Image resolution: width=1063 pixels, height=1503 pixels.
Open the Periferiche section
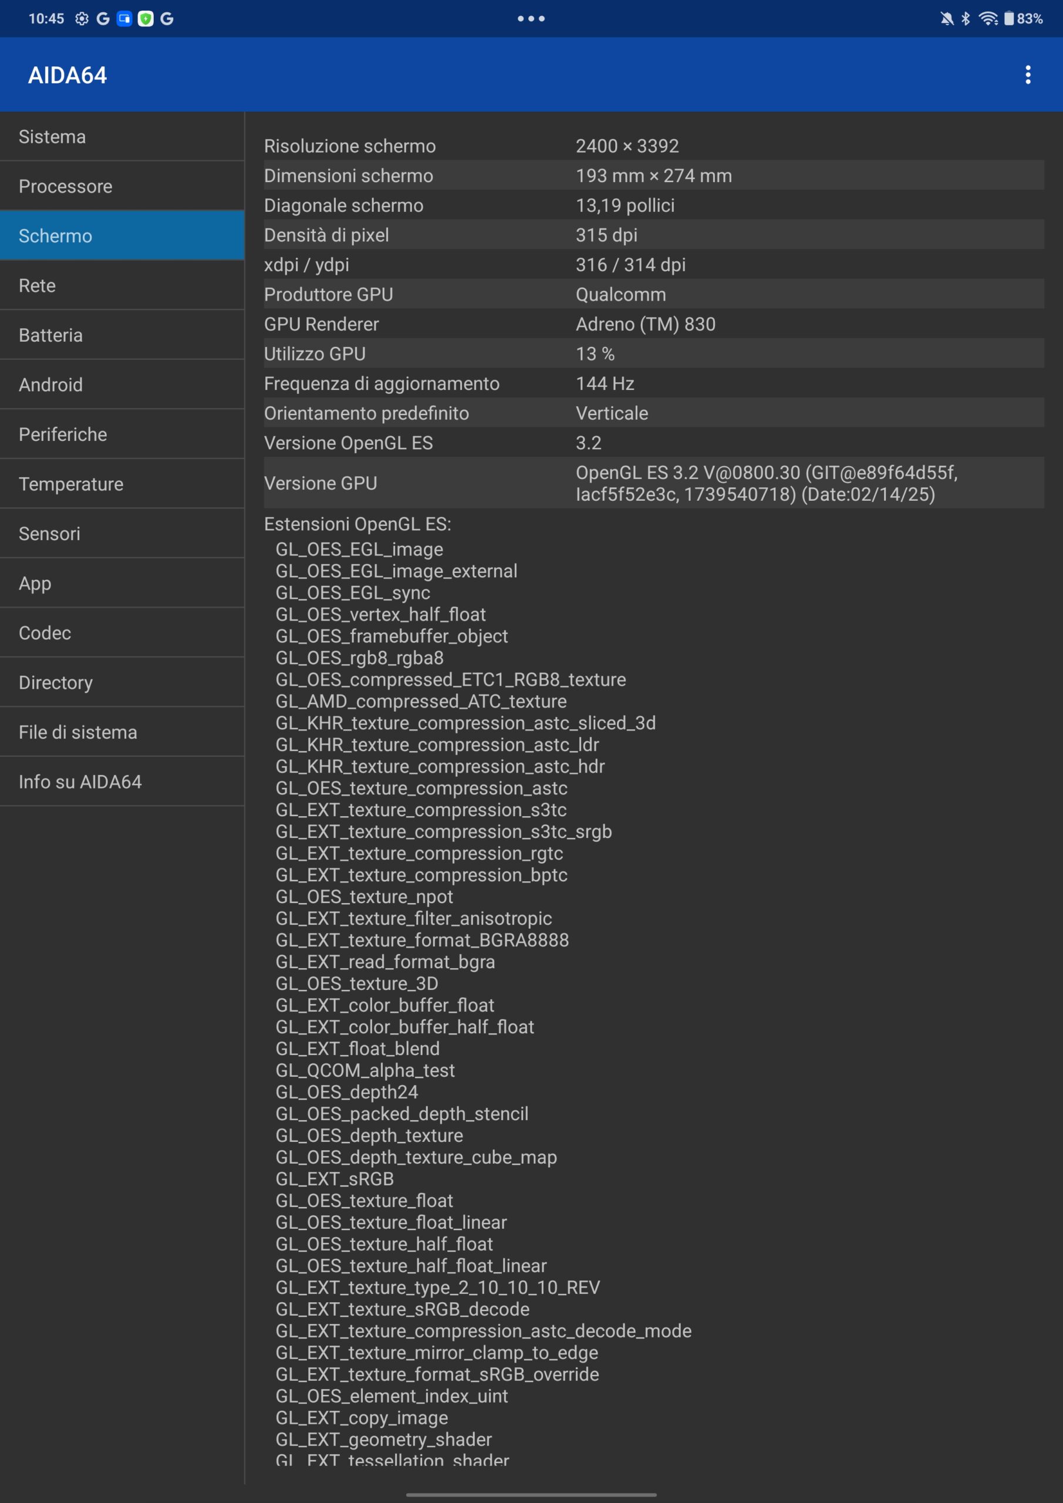click(123, 434)
